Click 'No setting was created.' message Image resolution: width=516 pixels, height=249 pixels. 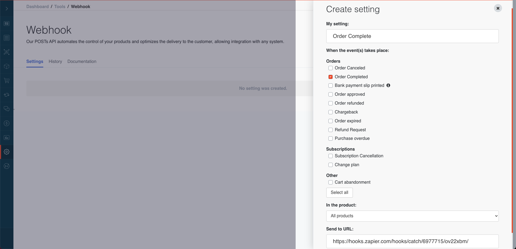pos(263,88)
